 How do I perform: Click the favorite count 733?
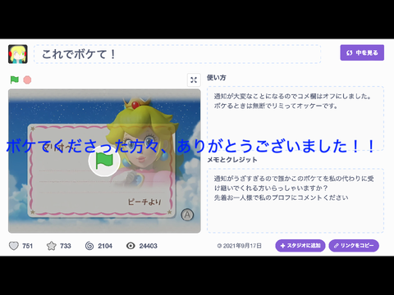(x=66, y=246)
